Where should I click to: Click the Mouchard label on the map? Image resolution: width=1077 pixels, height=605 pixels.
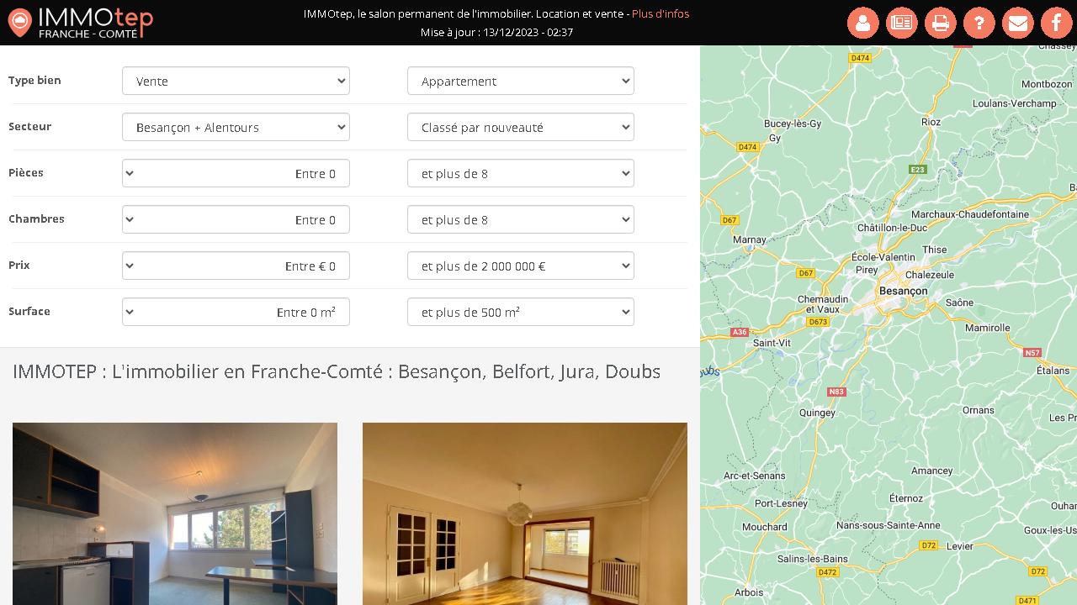point(765,527)
